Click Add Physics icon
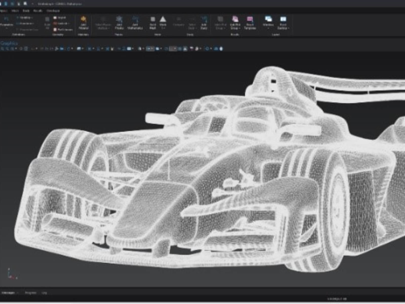Image resolution: width=405 pixels, height=304 pixels. [x=119, y=23]
